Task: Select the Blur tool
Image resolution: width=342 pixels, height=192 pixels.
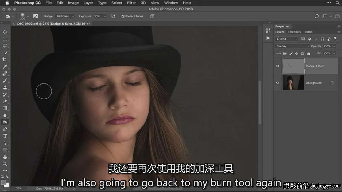Action: 5,115
